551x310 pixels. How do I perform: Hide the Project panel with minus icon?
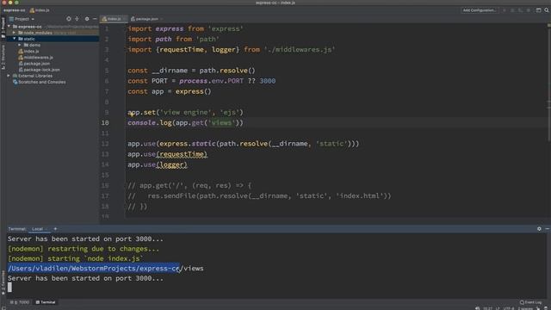[95, 19]
